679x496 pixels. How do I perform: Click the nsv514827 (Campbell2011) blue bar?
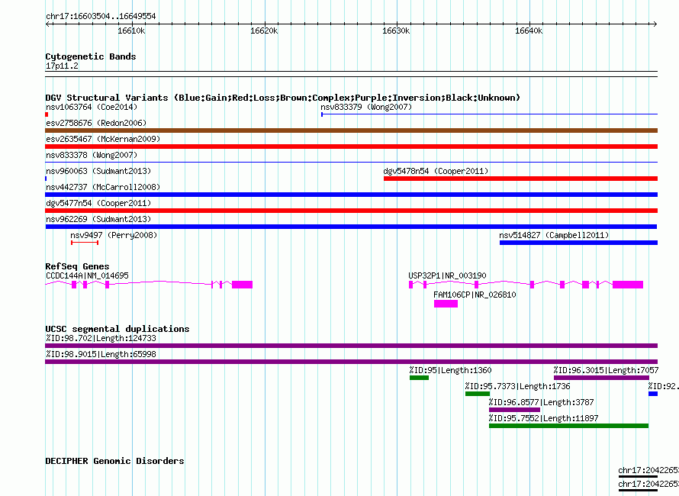(x=578, y=243)
